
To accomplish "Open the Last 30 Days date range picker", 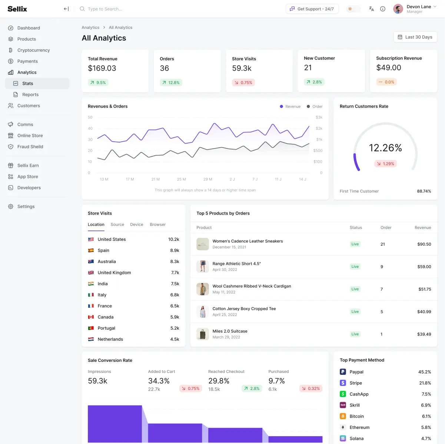I will point(415,37).
